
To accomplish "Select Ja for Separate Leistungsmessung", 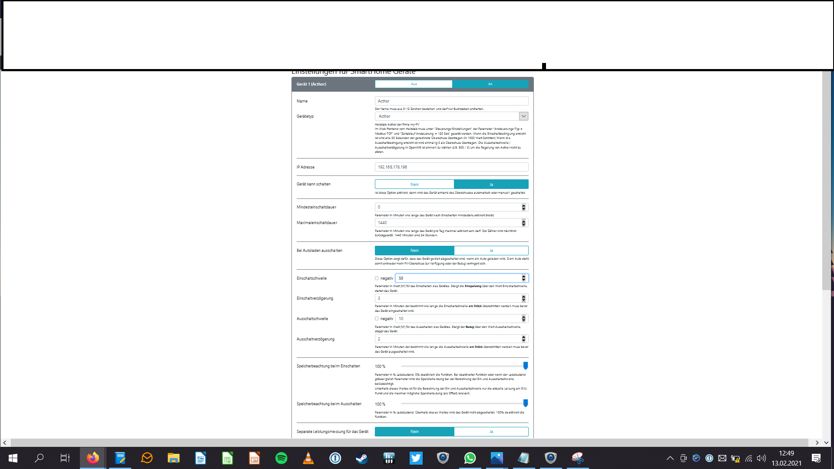I will point(491,432).
